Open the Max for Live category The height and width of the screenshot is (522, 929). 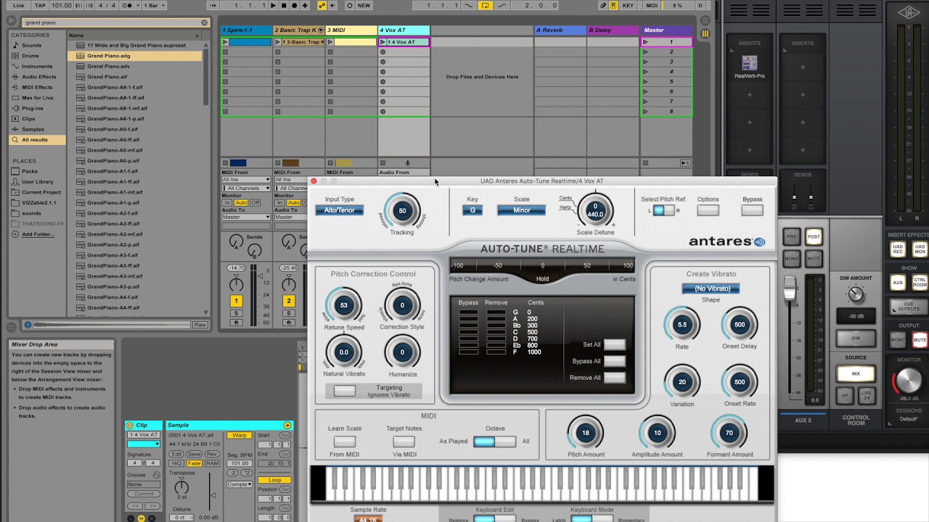click(38, 98)
